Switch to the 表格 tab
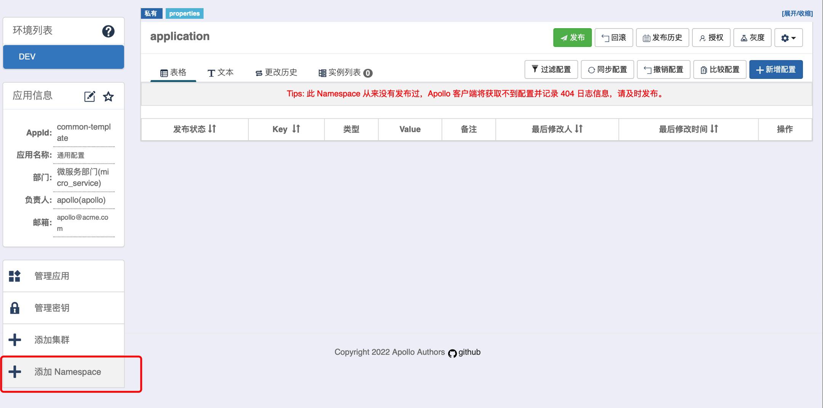The height and width of the screenshot is (408, 823). [x=173, y=72]
